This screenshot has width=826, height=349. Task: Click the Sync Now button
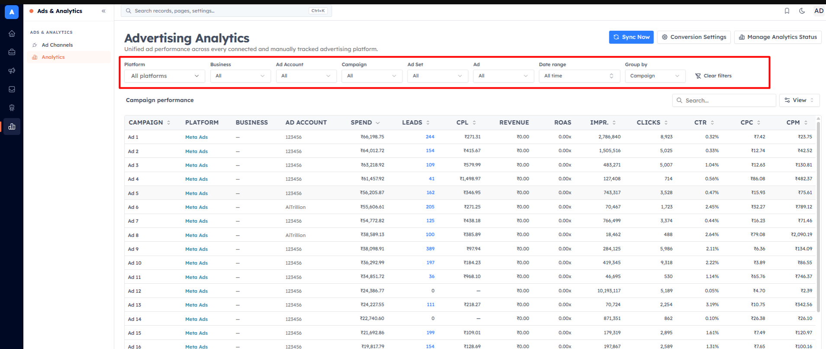(x=632, y=37)
